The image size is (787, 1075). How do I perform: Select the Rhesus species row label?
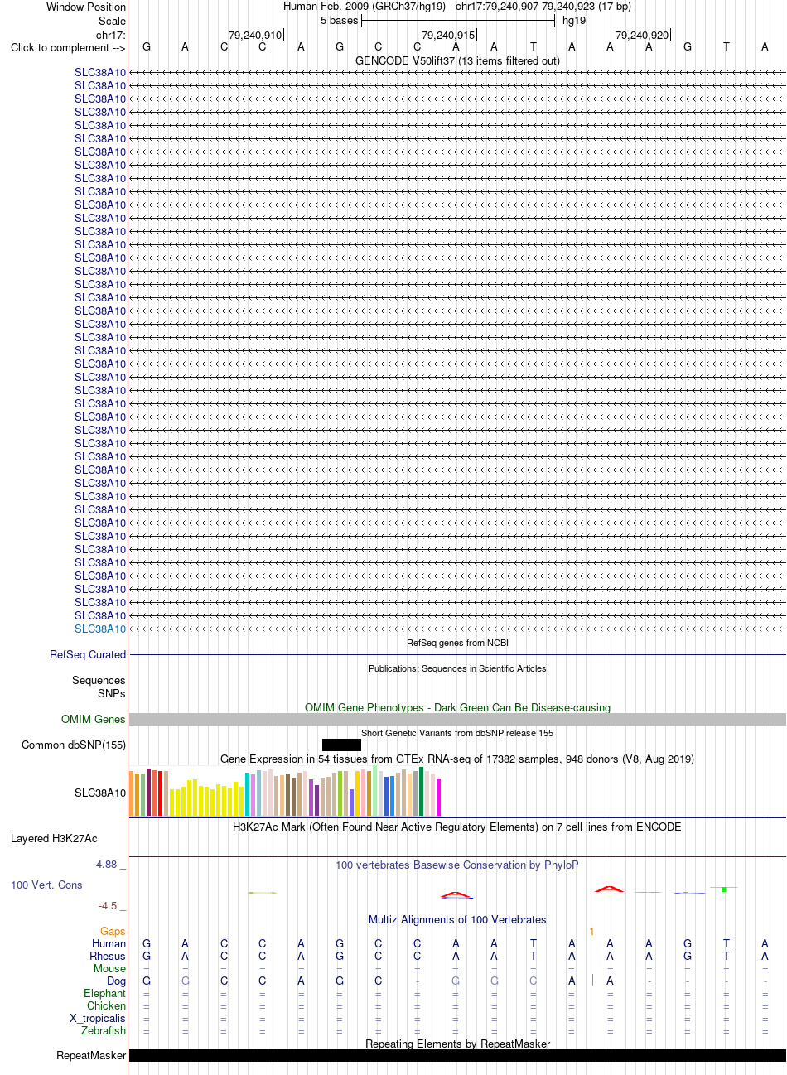coord(108,956)
